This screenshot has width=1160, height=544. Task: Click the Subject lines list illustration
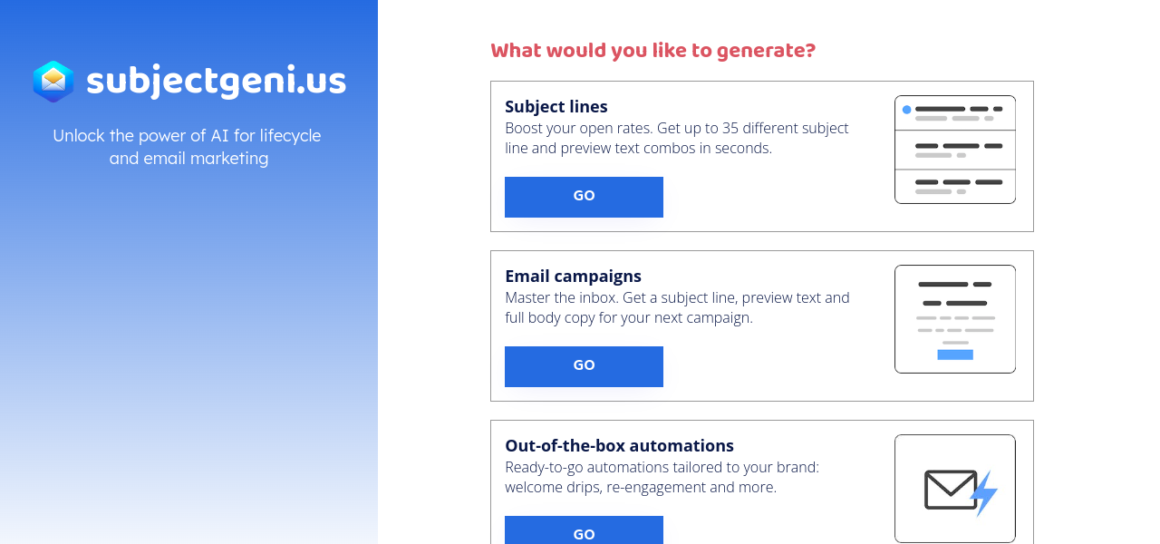click(x=954, y=150)
